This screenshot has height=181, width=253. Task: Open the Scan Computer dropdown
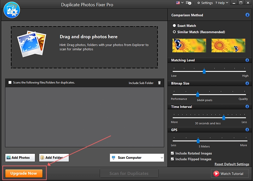137,158
